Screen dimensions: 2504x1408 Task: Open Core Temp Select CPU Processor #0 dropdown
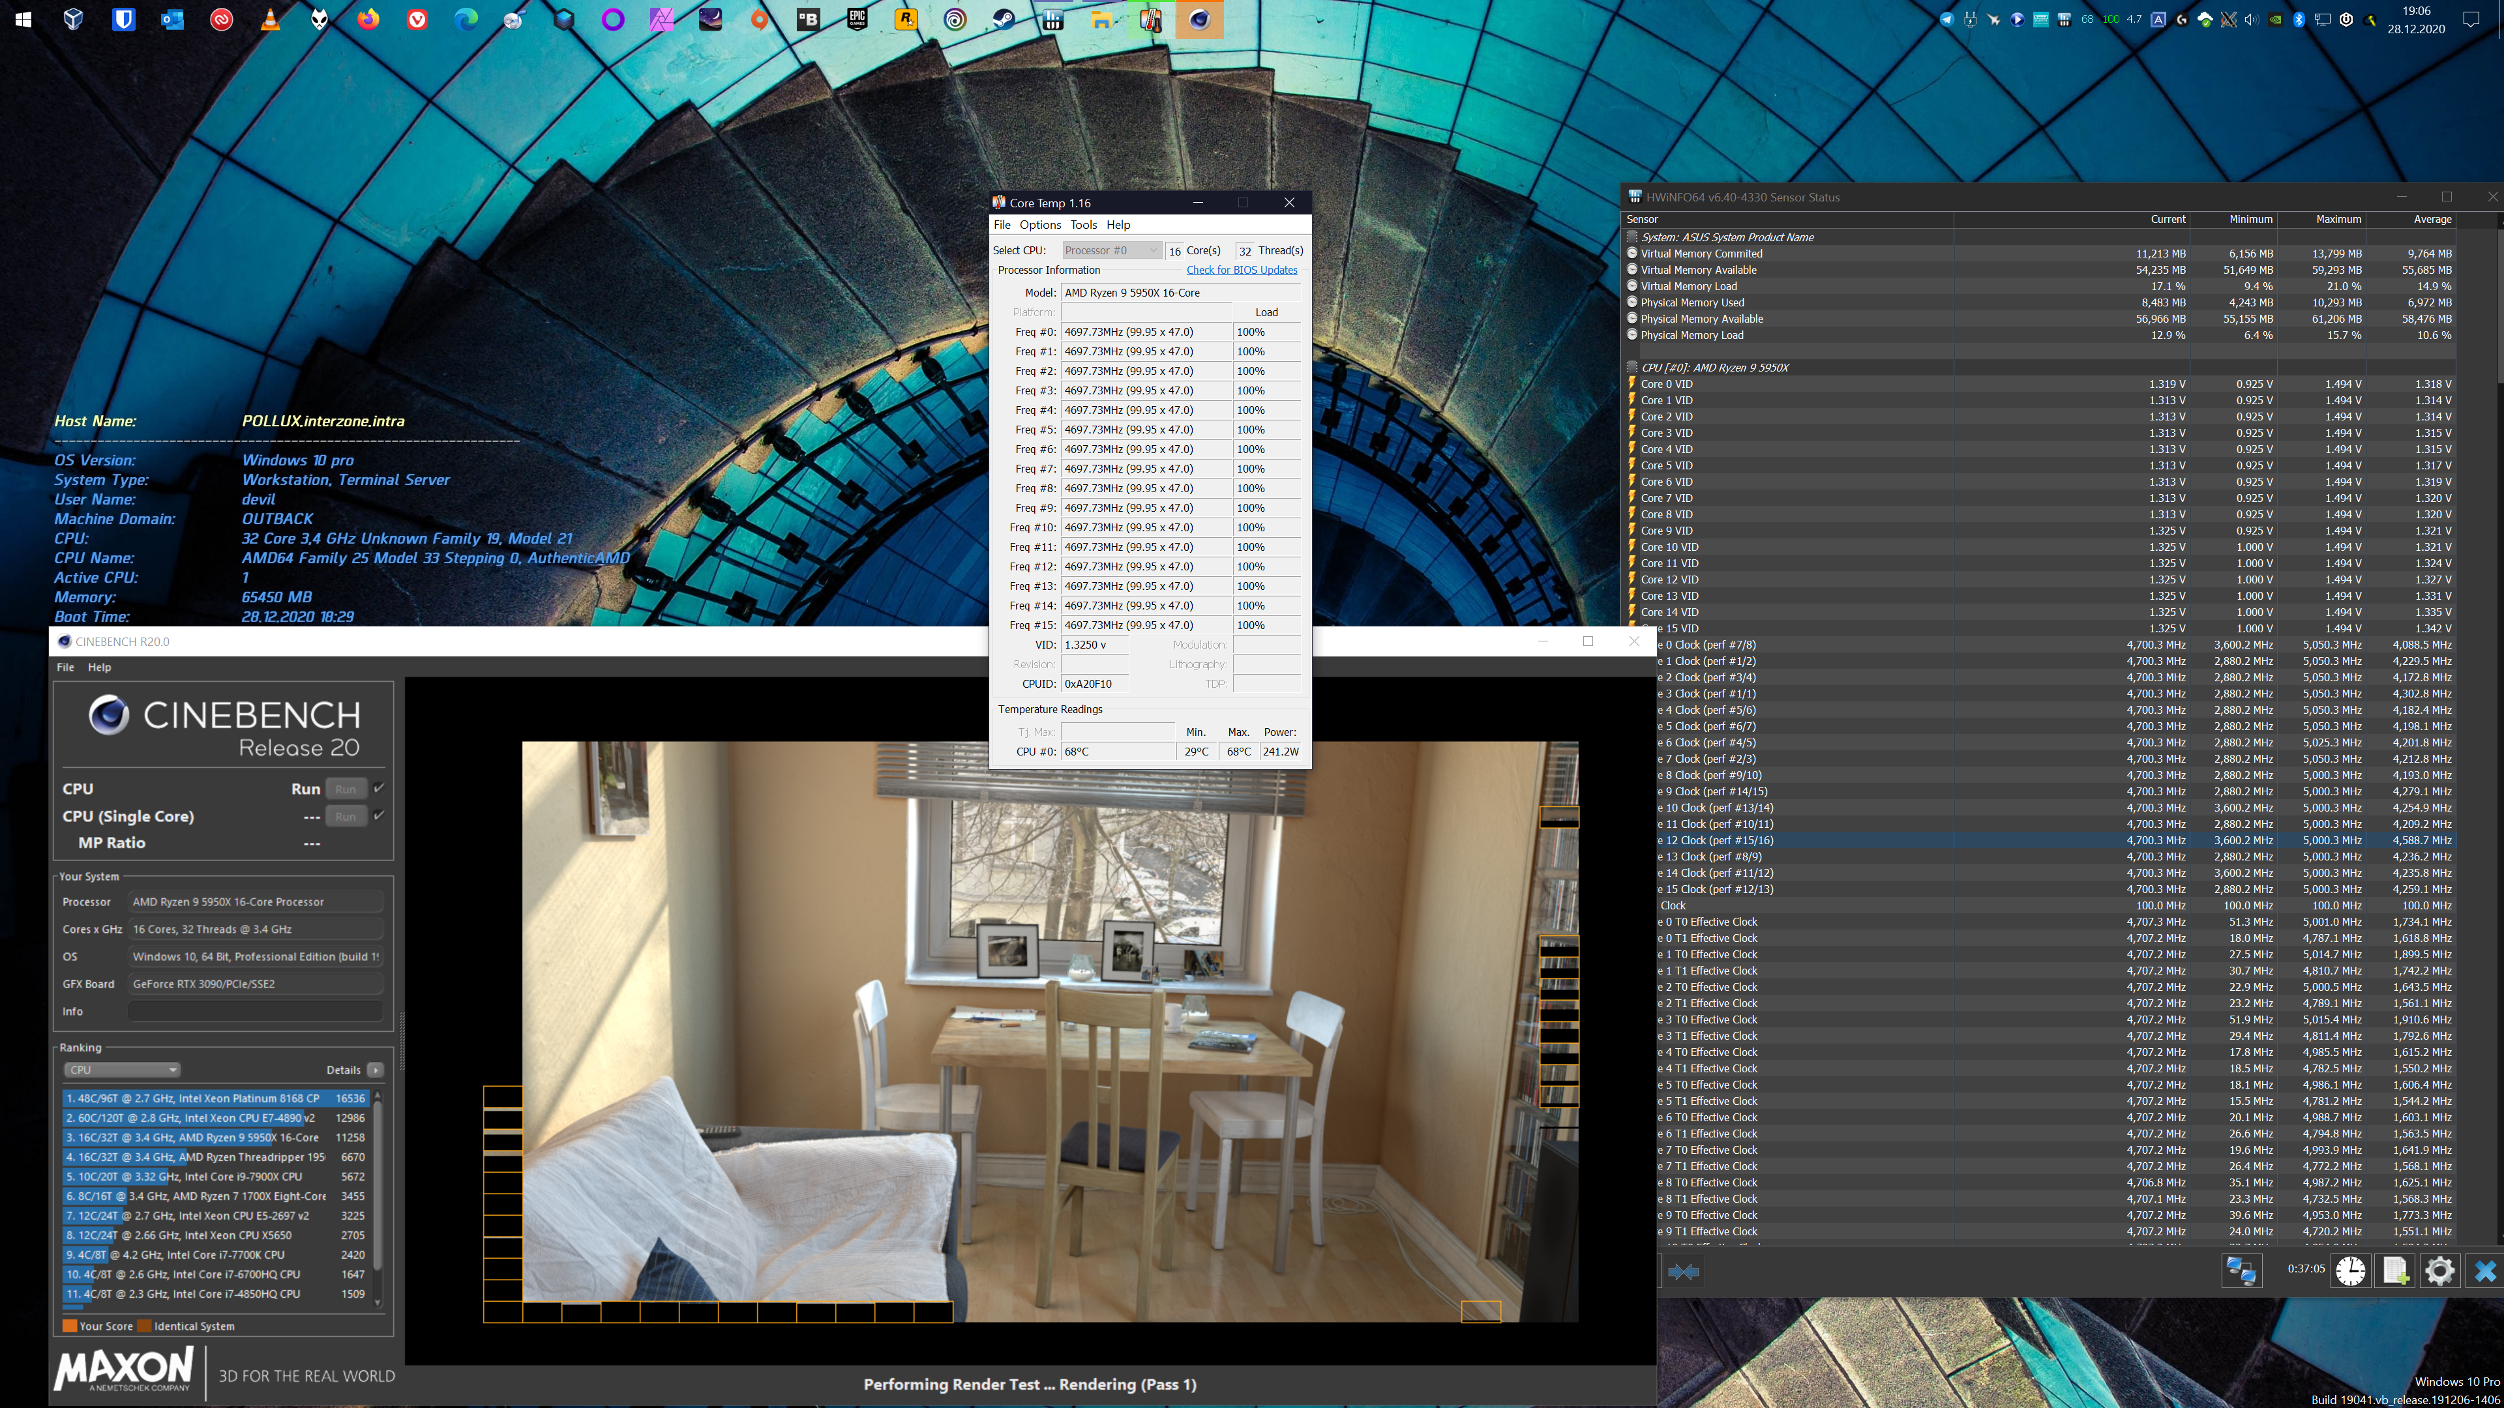1111,251
